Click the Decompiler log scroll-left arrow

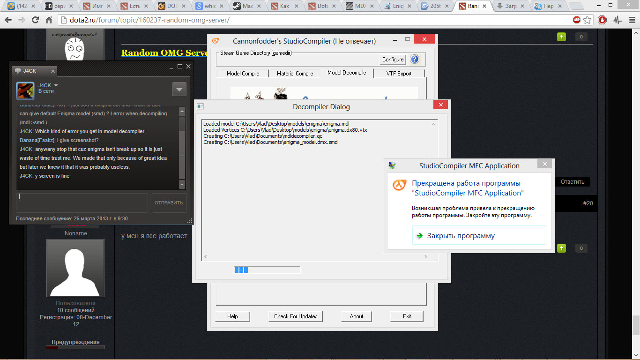[x=205, y=256]
